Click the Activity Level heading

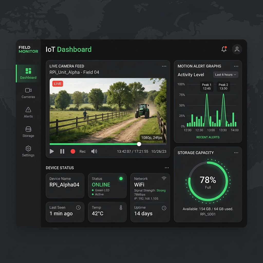pos(191,75)
